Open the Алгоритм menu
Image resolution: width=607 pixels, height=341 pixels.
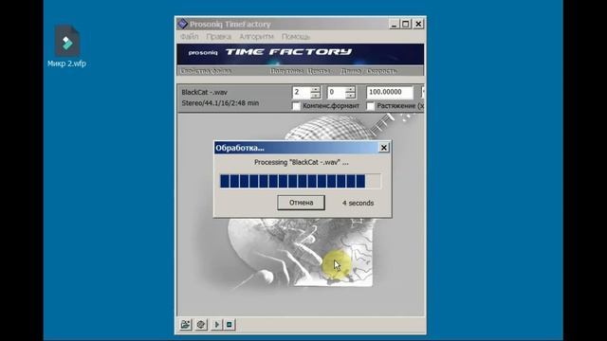pos(256,36)
